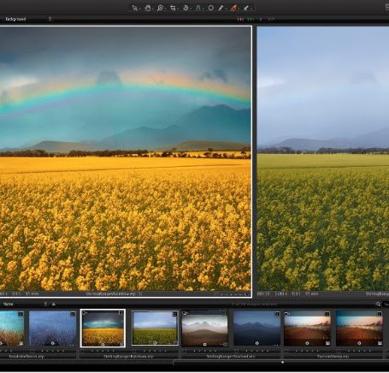
Task: Select the red dirt thumbnail with pale sky
Action: coord(307,329)
